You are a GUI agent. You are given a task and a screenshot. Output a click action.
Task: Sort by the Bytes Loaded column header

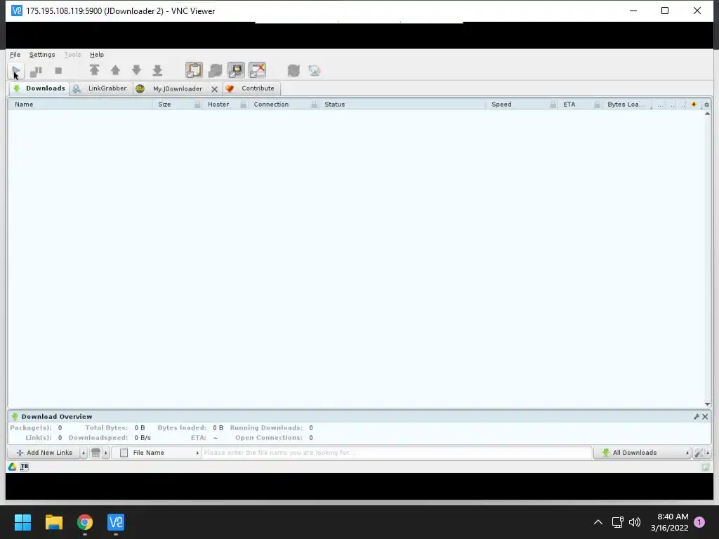point(626,105)
